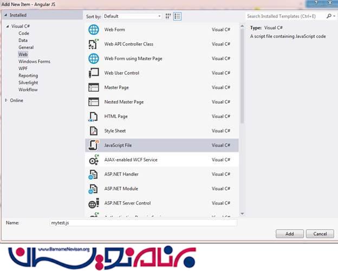Click the Master Page template icon
Viewport: 338px width, 271px height.
pyautogui.click(x=94, y=88)
